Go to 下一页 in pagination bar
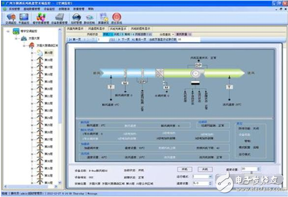Viewport: 288px width, 197px height. point(123,39)
